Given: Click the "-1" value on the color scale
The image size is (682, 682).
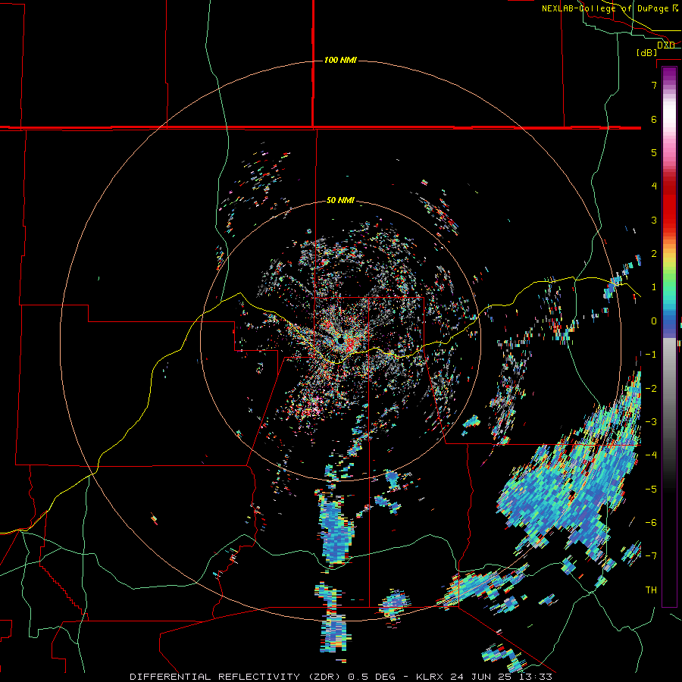Looking at the screenshot, I should 651,355.
